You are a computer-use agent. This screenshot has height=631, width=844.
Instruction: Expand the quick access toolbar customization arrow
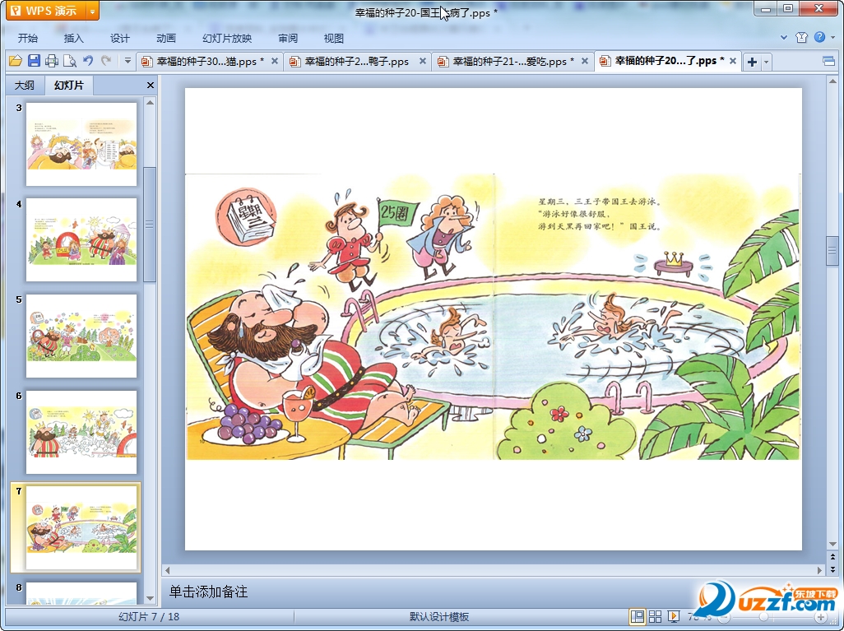128,61
